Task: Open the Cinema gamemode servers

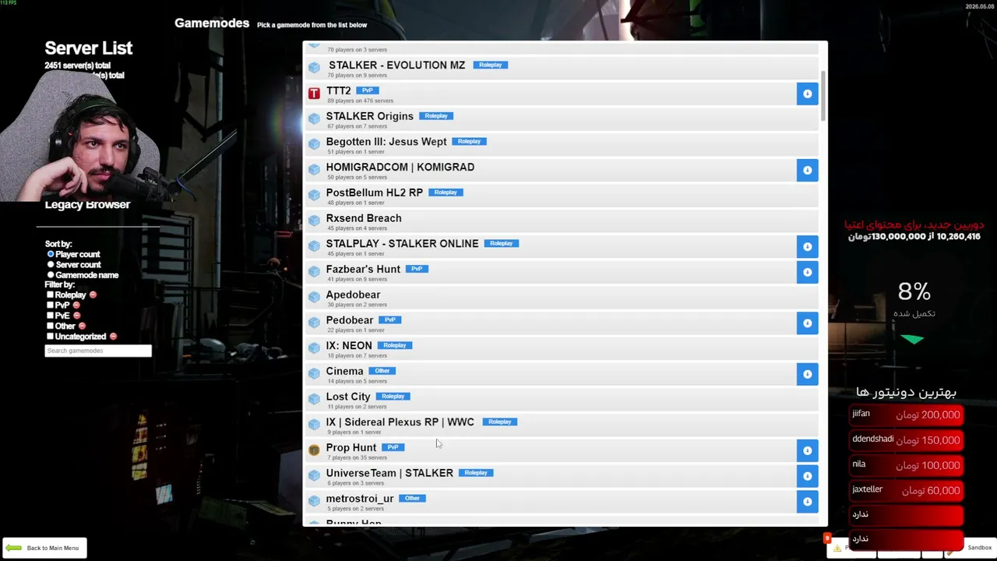Action: [550, 374]
